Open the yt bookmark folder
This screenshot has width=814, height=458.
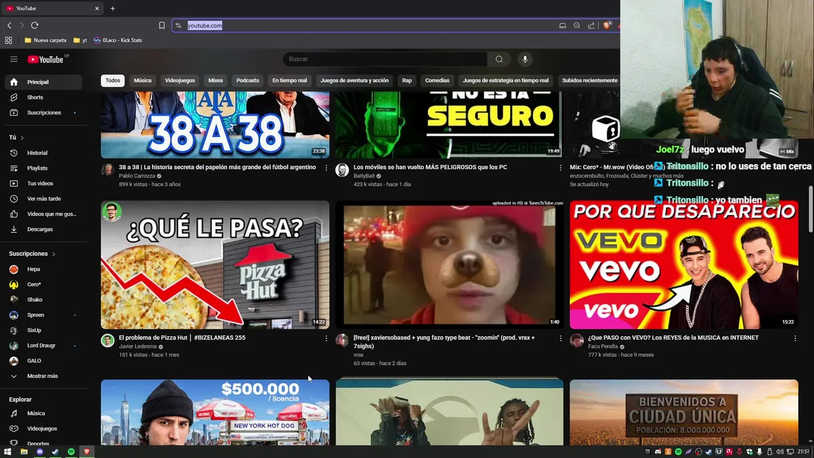coord(80,40)
